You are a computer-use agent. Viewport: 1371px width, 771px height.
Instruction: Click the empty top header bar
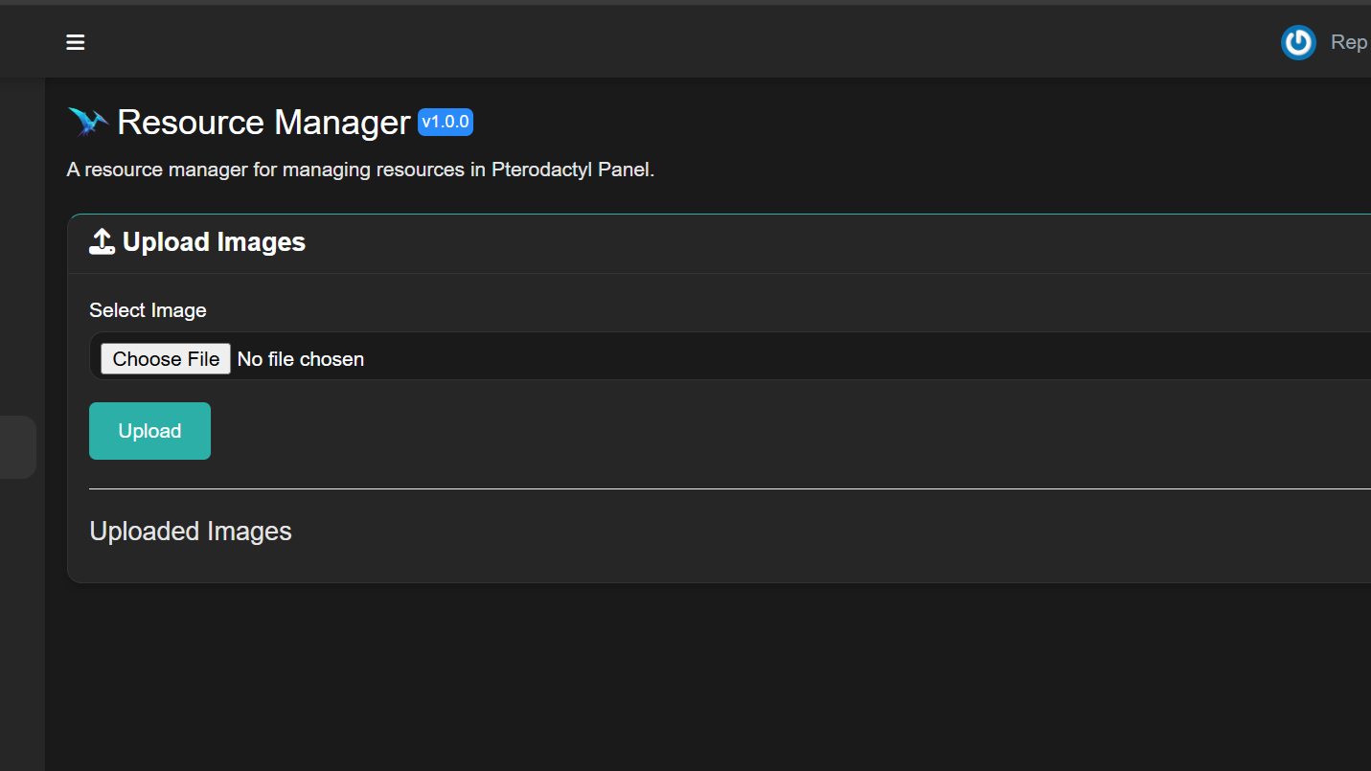pos(671,42)
